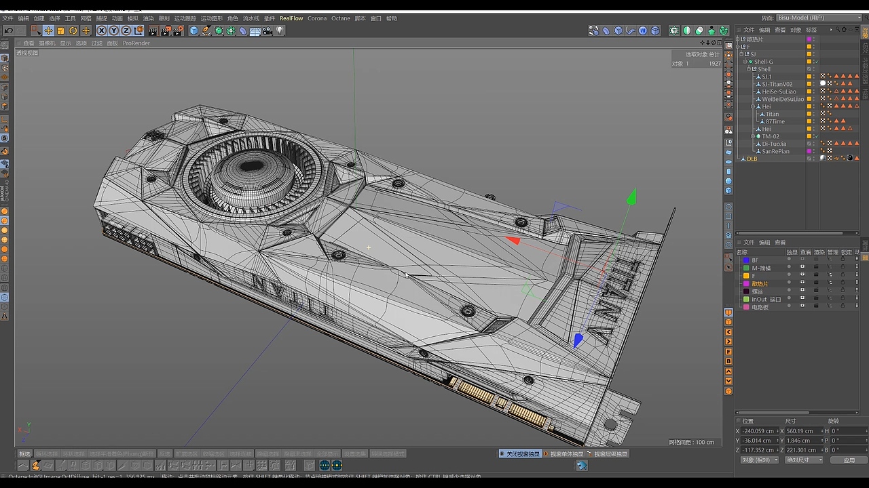
Task: Select the Rotate tool icon
Action: coord(73,30)
